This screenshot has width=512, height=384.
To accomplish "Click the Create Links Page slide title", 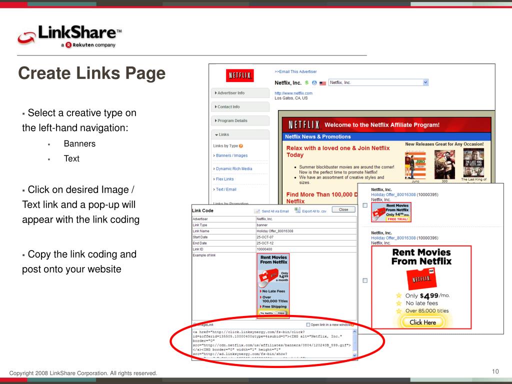I will click(92, 73).
